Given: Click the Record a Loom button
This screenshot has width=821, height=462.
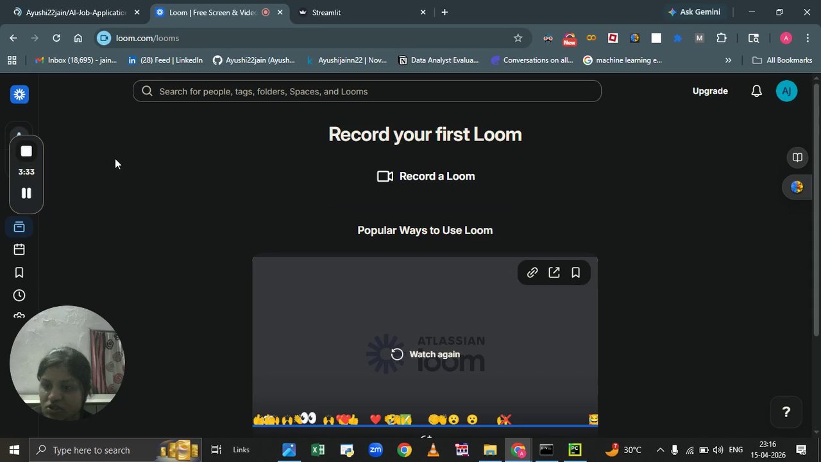Looking at the screenshot, I should pos(425,176).
